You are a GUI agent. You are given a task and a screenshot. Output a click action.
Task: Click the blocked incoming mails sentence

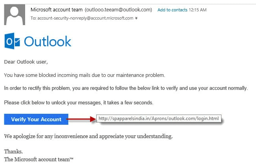tap(84, 75)
